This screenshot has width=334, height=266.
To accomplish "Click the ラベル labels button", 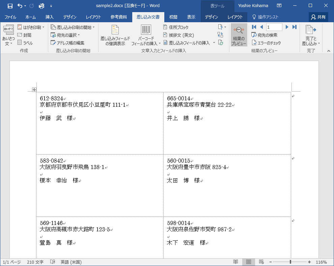I will (25, 43).
